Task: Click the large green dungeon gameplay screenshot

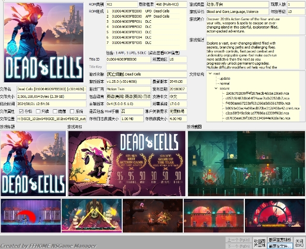Action: [x=246, y=164]
